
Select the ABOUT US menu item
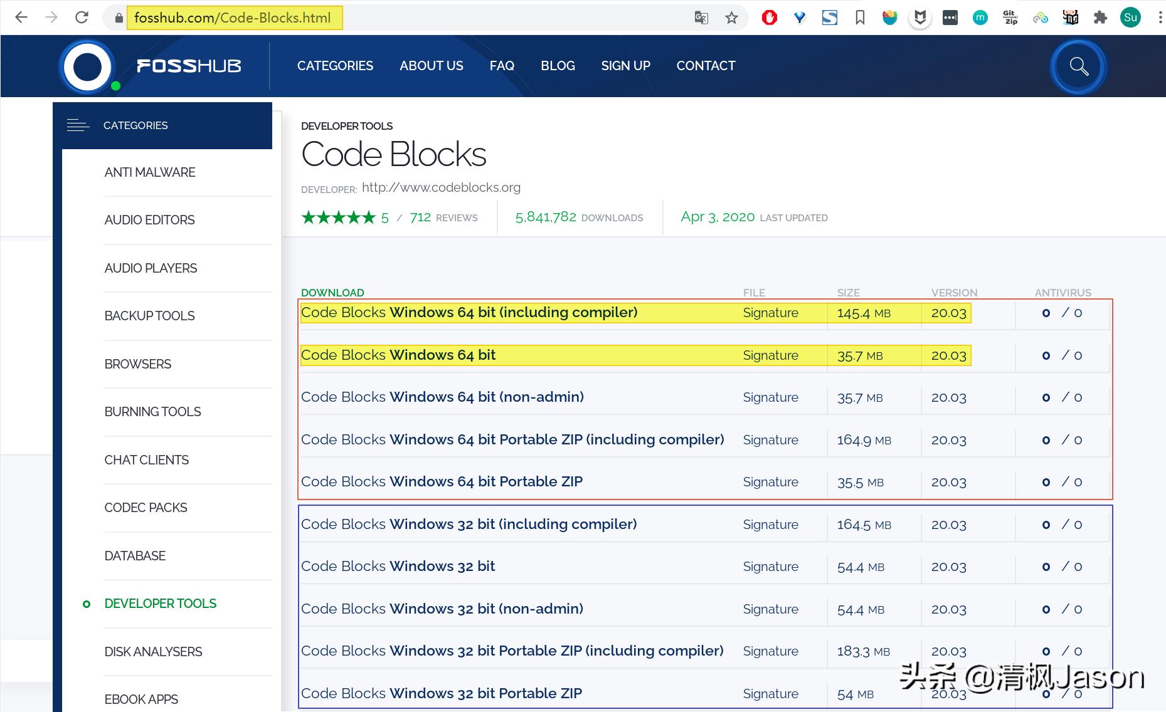432,65
